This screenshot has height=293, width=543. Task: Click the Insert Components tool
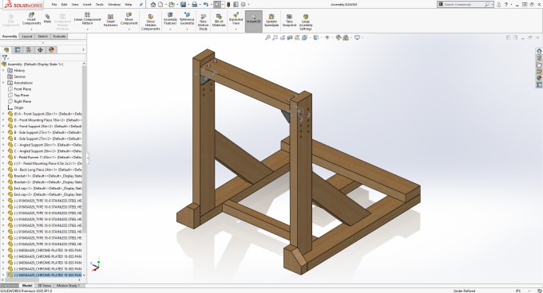click(x=31, y=19)
